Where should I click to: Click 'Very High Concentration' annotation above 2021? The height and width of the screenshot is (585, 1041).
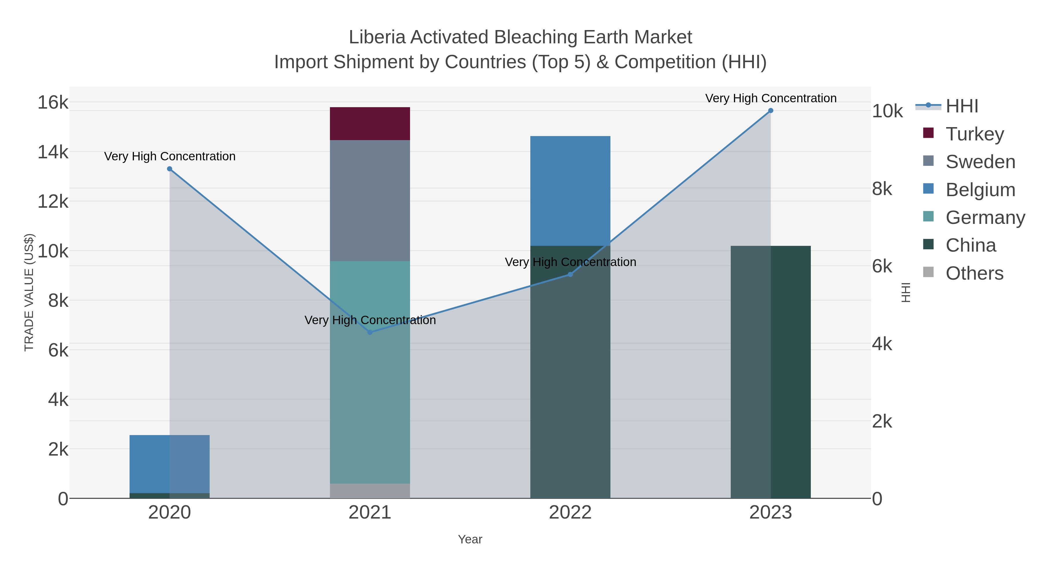(370, 320)
